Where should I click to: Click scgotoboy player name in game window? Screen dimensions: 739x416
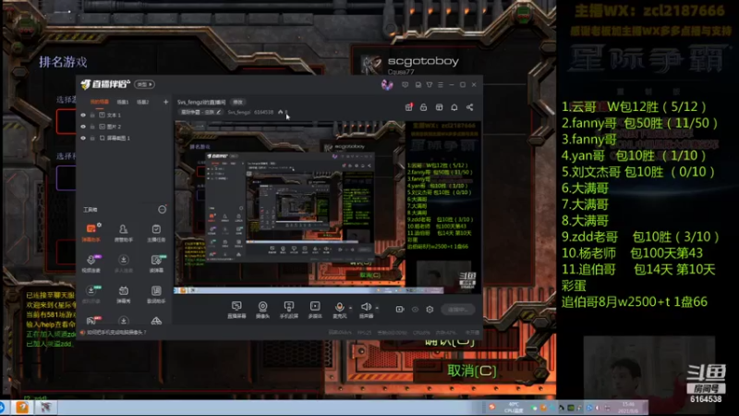click(423, 61)
